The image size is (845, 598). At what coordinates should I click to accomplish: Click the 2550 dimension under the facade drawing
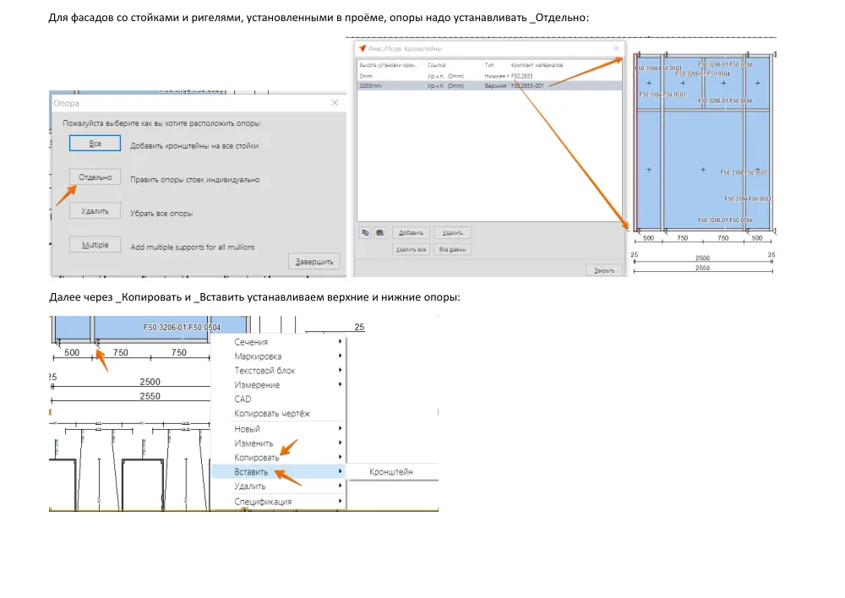(x=702, y=268)
